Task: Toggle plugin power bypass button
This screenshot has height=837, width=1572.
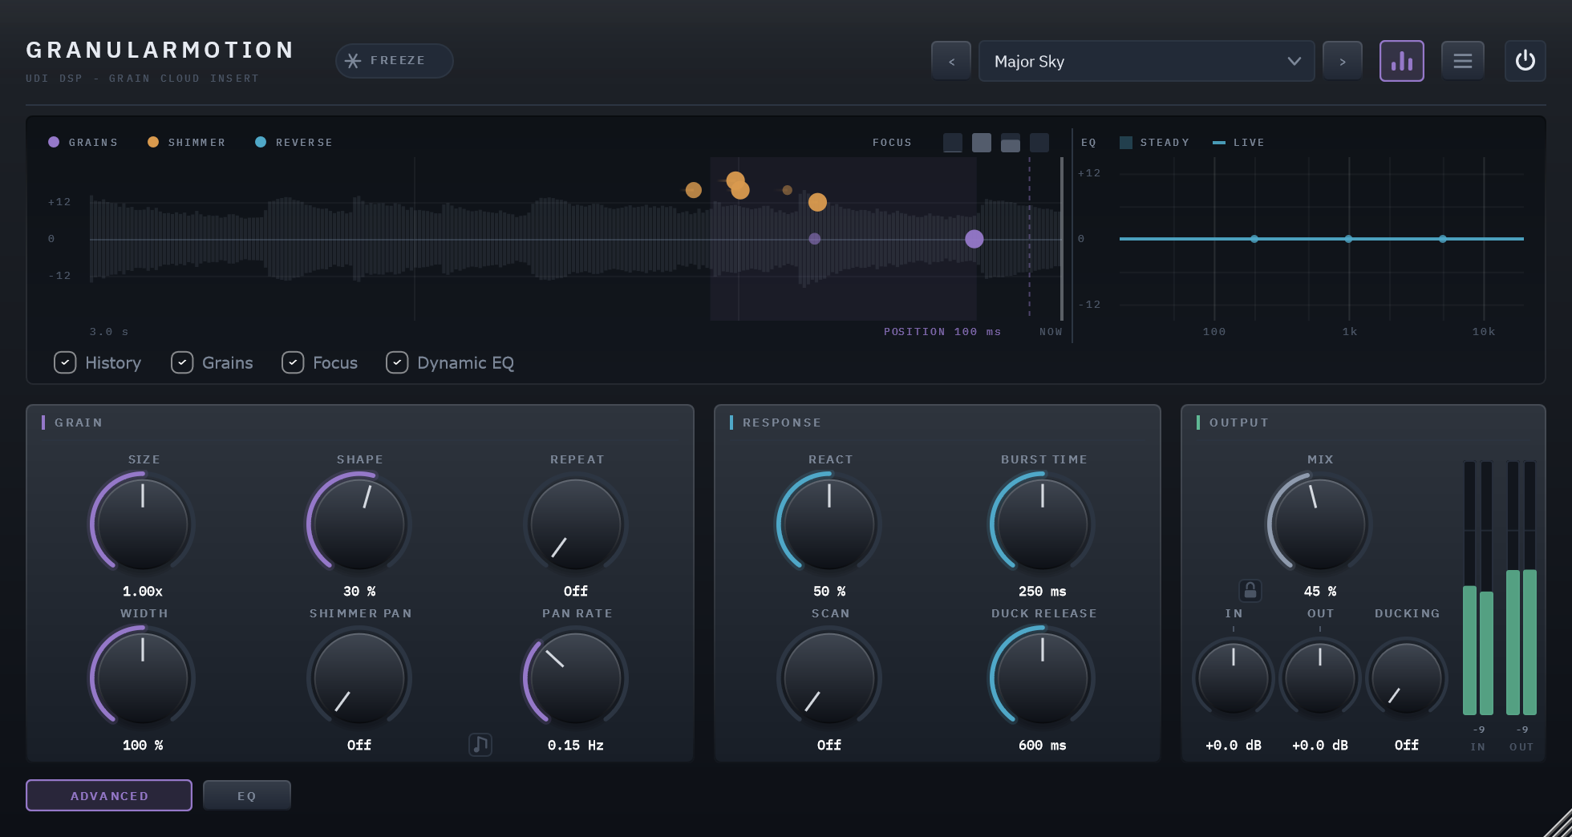Action: point(1525,61)
